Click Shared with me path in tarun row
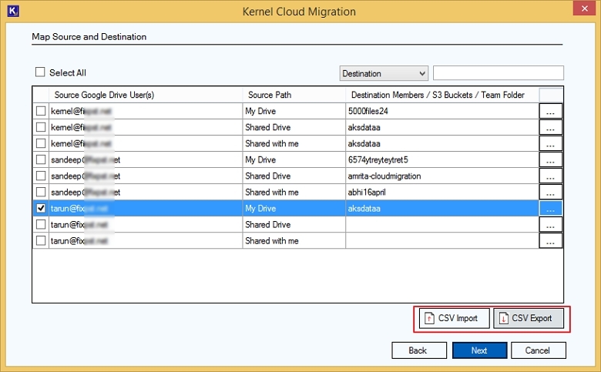The image size is (601, 372). point(294,240)
